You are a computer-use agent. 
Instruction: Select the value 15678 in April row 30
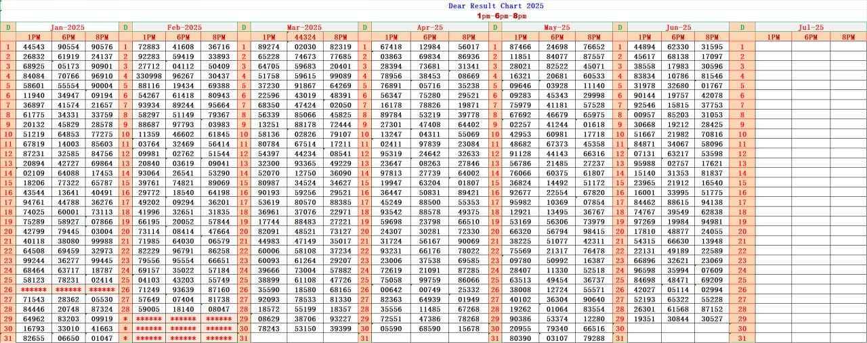point(469,328)
